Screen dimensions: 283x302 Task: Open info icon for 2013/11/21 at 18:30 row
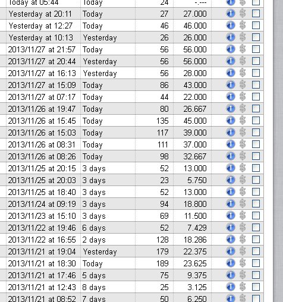(x=231, y=263)
